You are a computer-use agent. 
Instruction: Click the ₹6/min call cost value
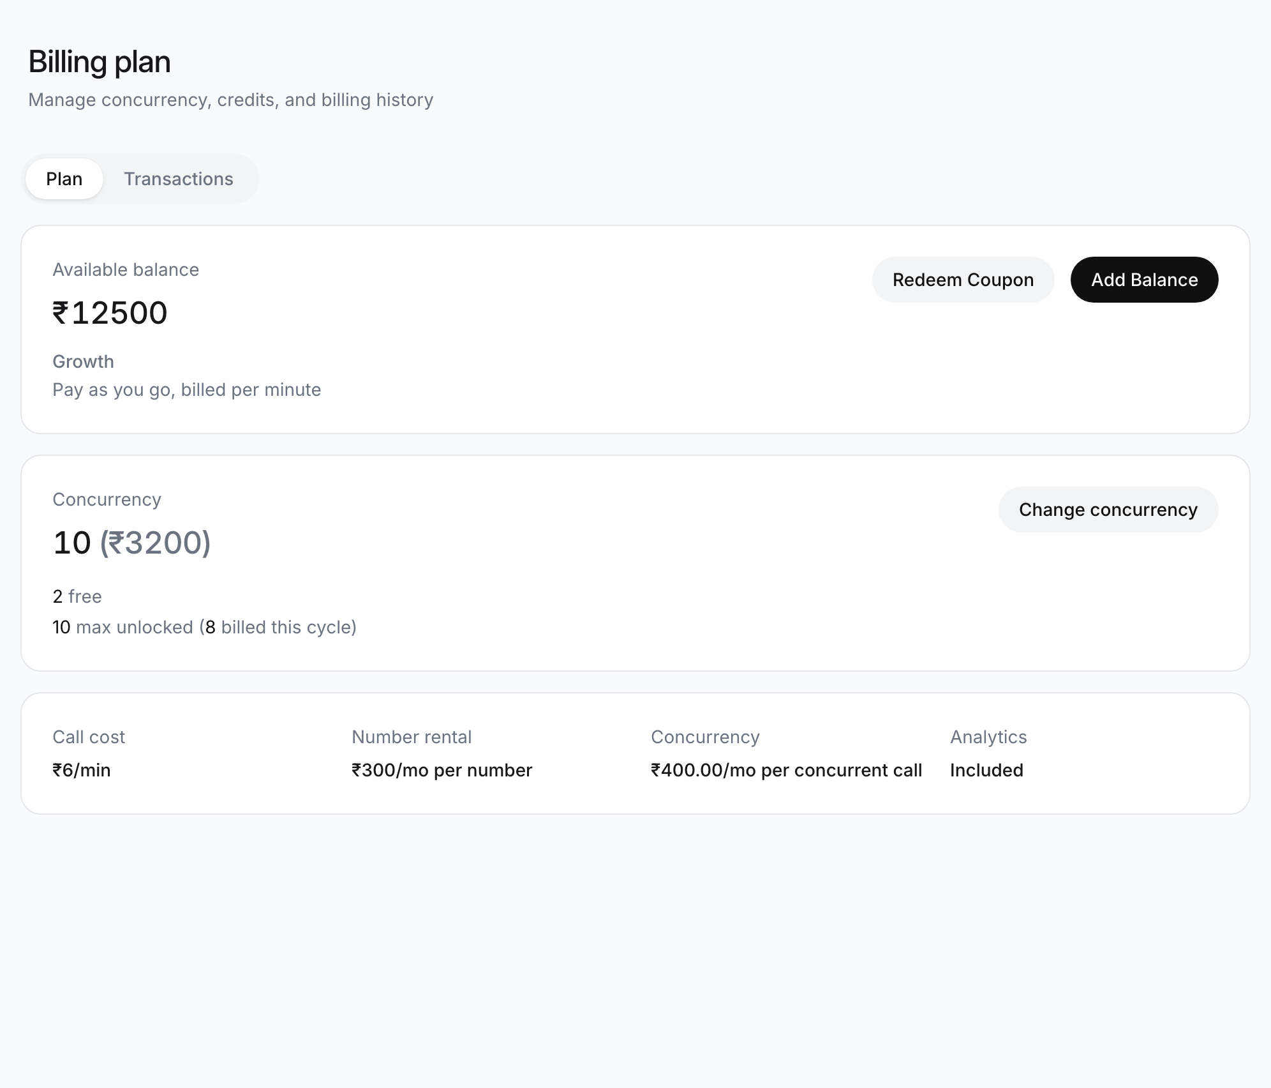click(x=82, y=770)
